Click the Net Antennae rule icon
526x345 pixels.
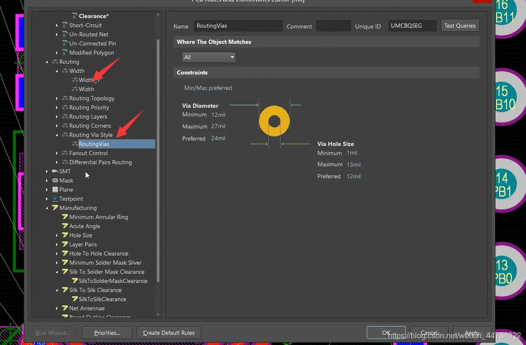coord(65,308)
